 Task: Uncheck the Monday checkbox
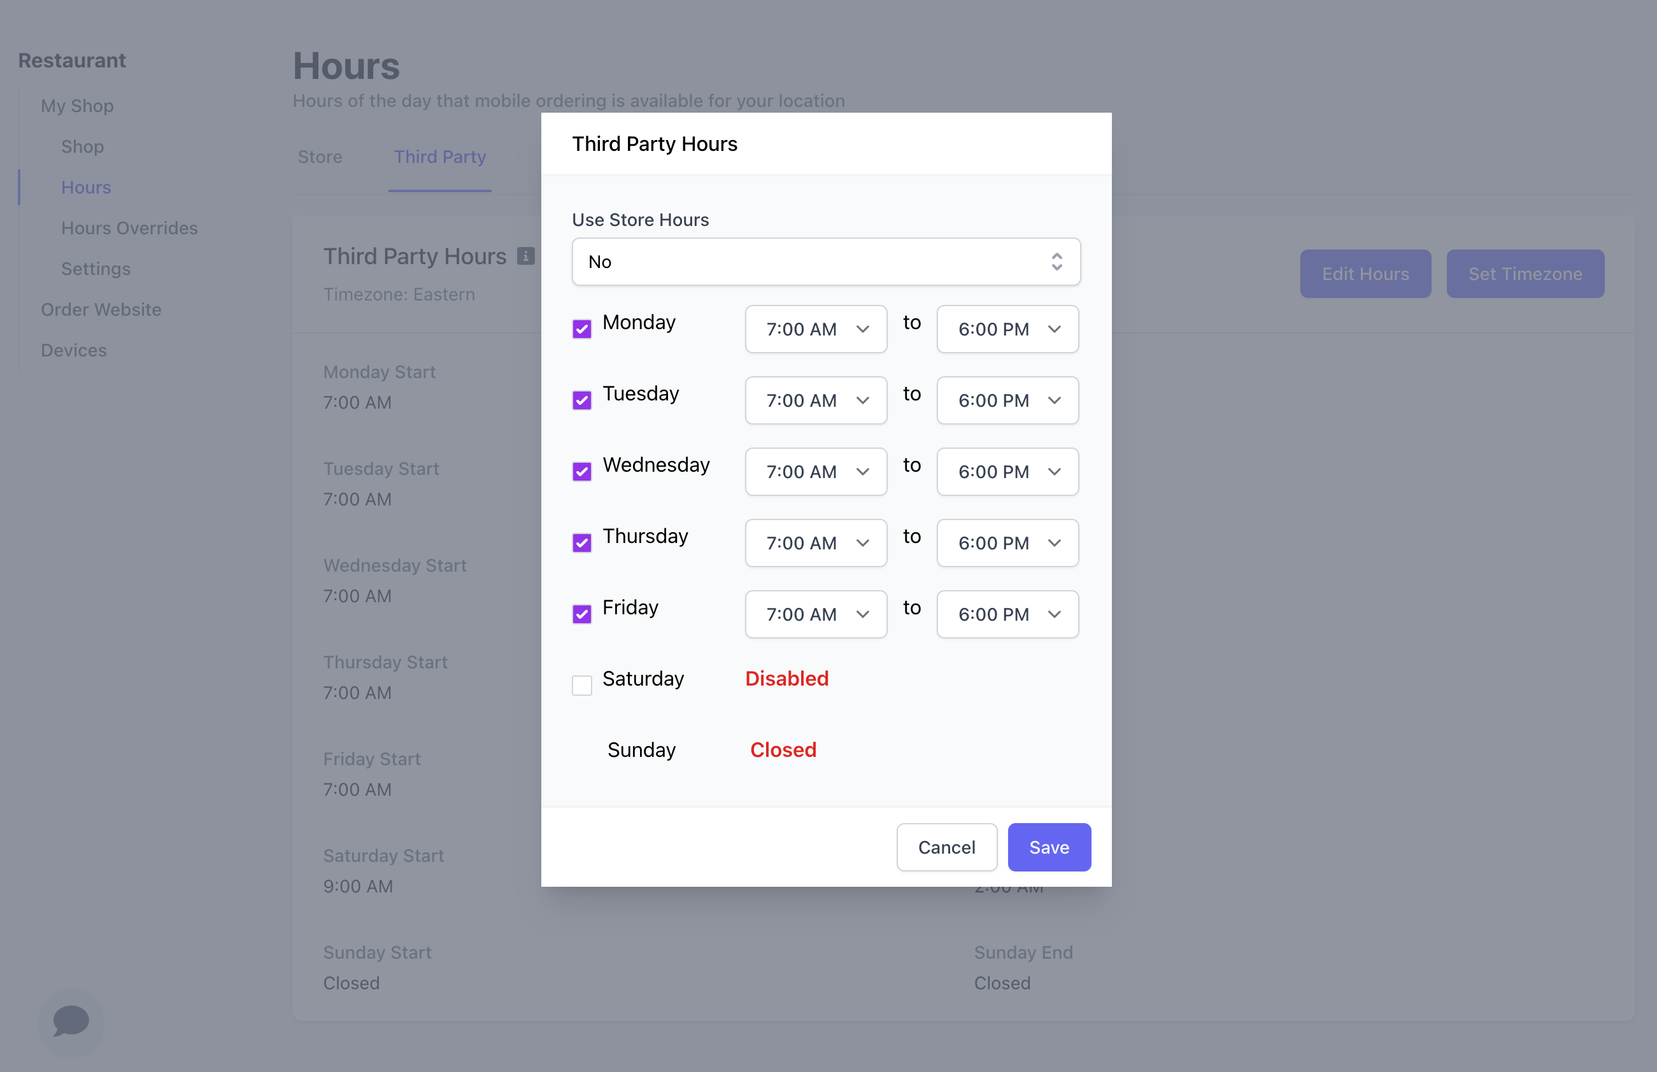coord(581,328)
